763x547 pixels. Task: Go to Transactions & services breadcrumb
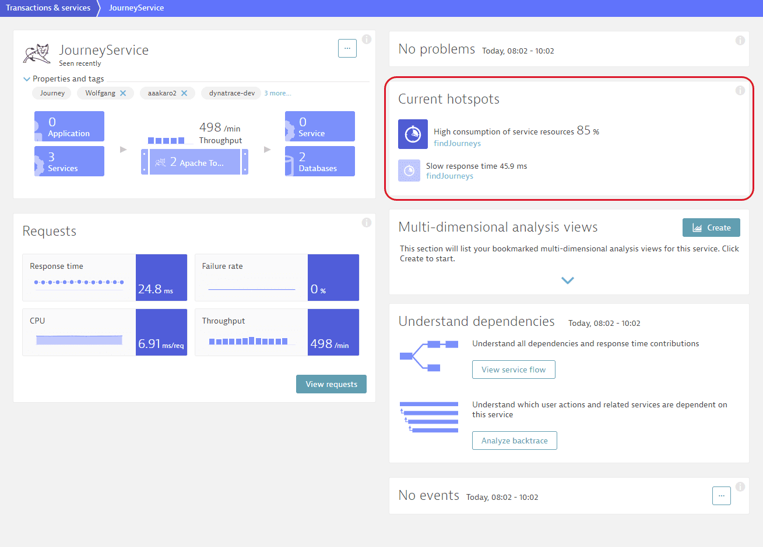(48, 8)
